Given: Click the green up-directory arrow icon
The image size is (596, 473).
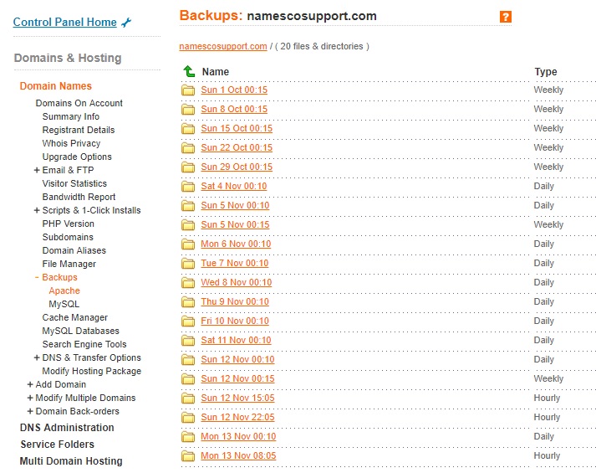Looking at the screenshot, I should 189,71.
